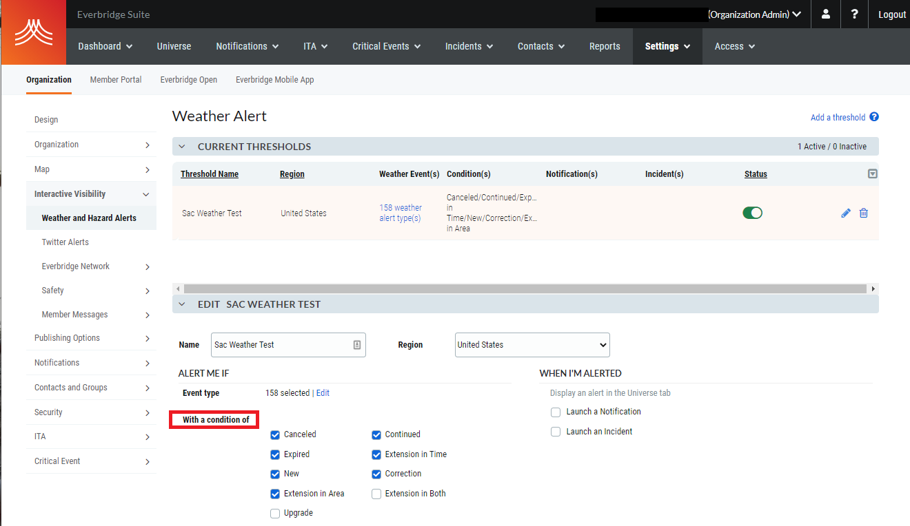Image resolution: width=910 pixels, height=526 pixels.
Task: Open the Settings menu
Action: [x=667, y=46]
